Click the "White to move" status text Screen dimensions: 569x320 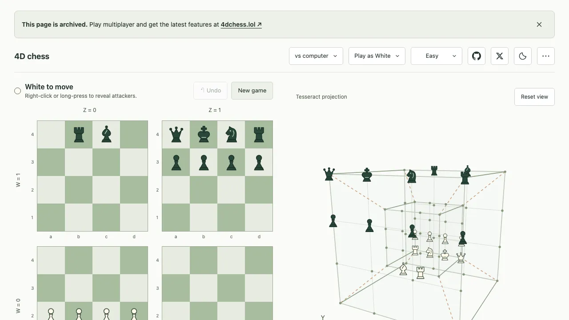point(49,87)
